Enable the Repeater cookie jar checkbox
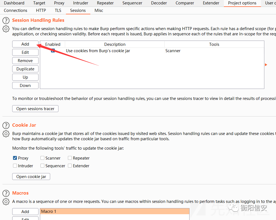 [70, 158]
